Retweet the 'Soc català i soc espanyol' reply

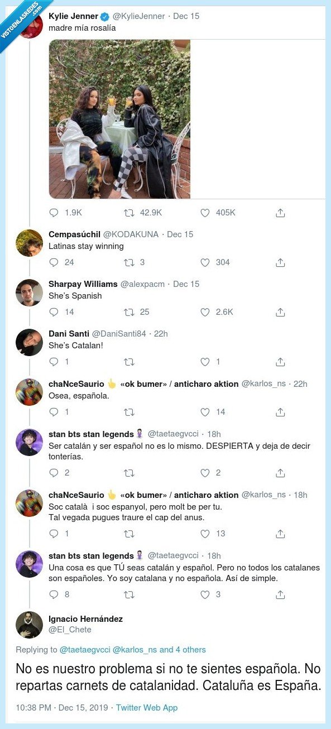pos(129,534)
